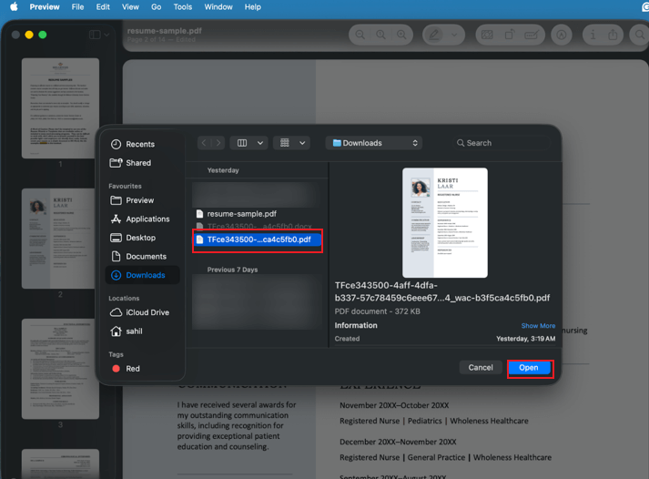Open the View menu
This screenshot has height=479, width=649.
pyautogui.click(x=130, y=7)
